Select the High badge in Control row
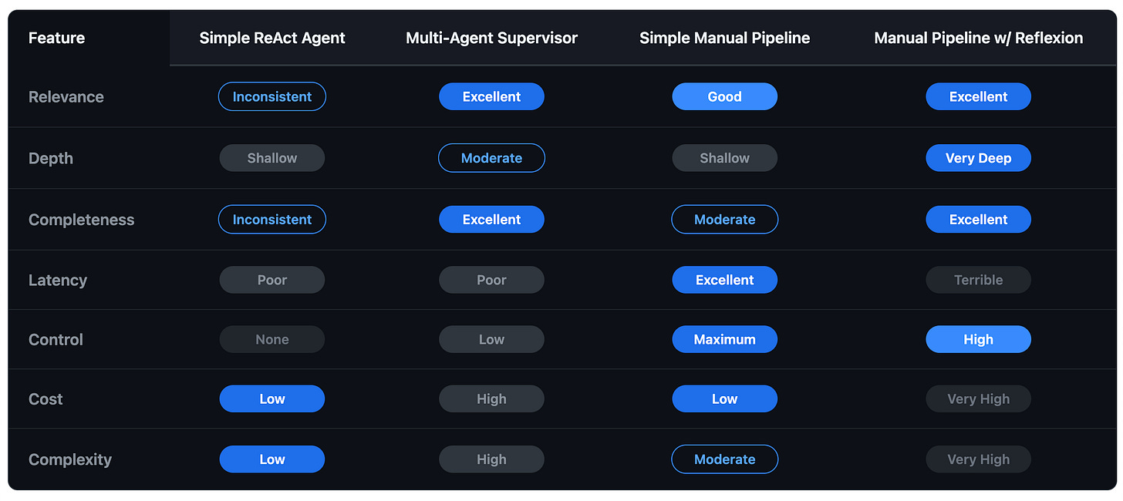This screenshot has width=1123, height=501. click(978, 339)
